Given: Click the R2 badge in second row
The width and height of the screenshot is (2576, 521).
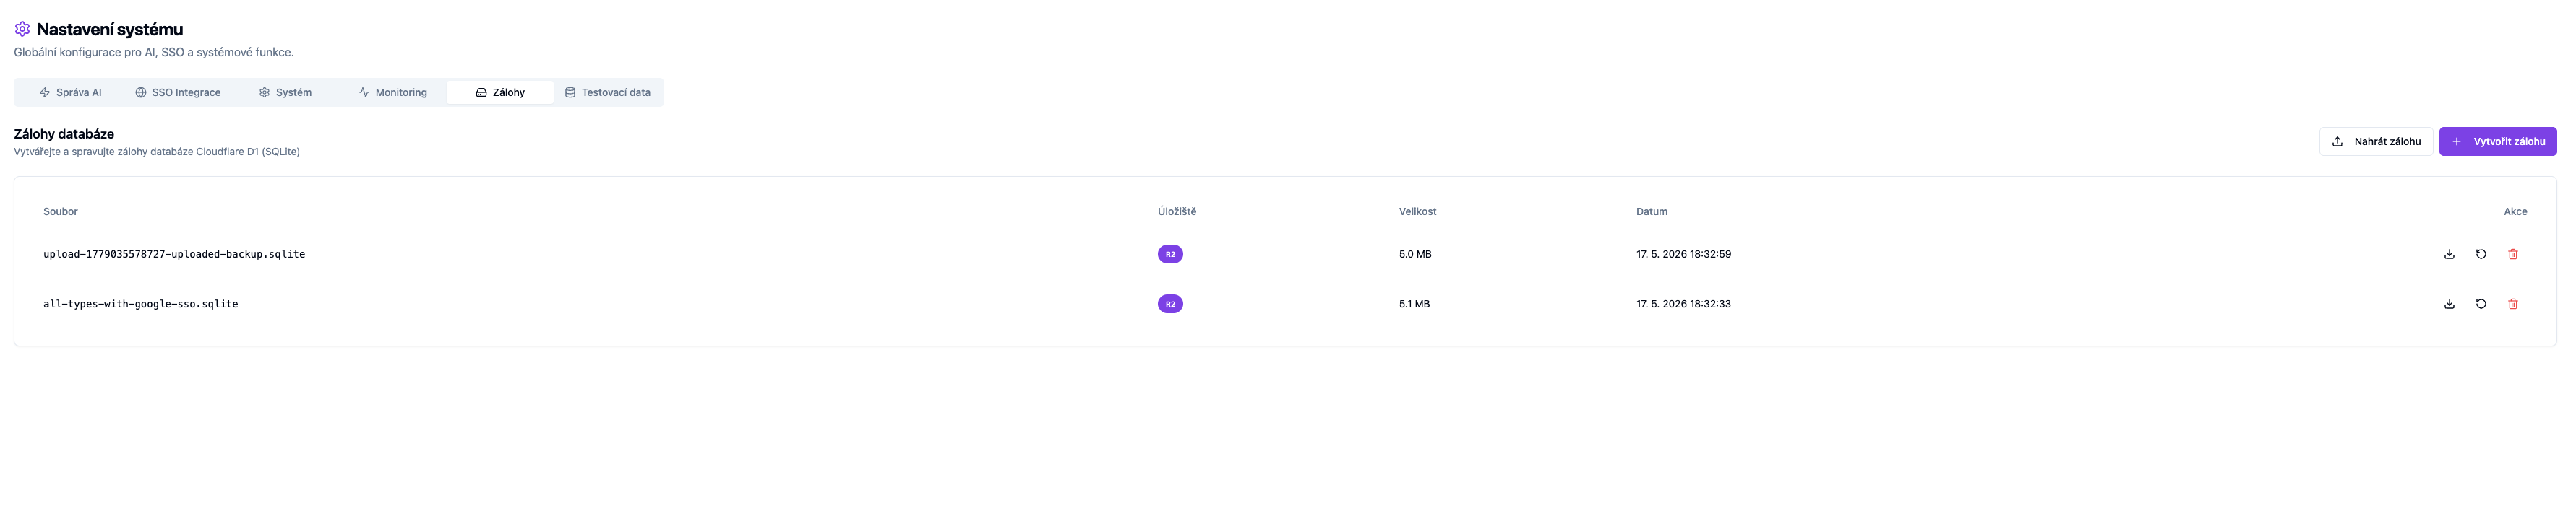Looking at the screenshot, I should coord(1170,305).
